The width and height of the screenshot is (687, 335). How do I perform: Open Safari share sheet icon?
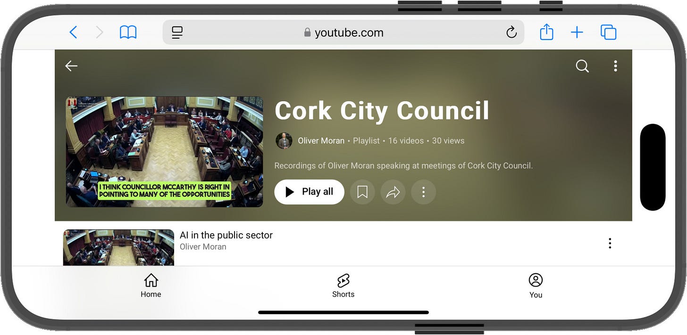tap(546, 32)
